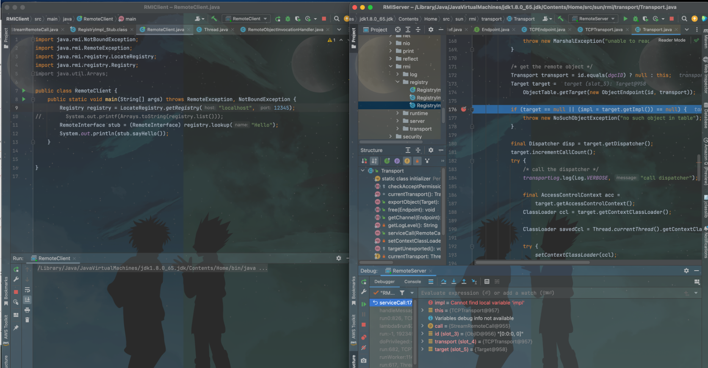Screen dimensions: 708x368
Task: Collapse the registry folder in Project tree
Action: pyautogui.click(x=398, y=82)
